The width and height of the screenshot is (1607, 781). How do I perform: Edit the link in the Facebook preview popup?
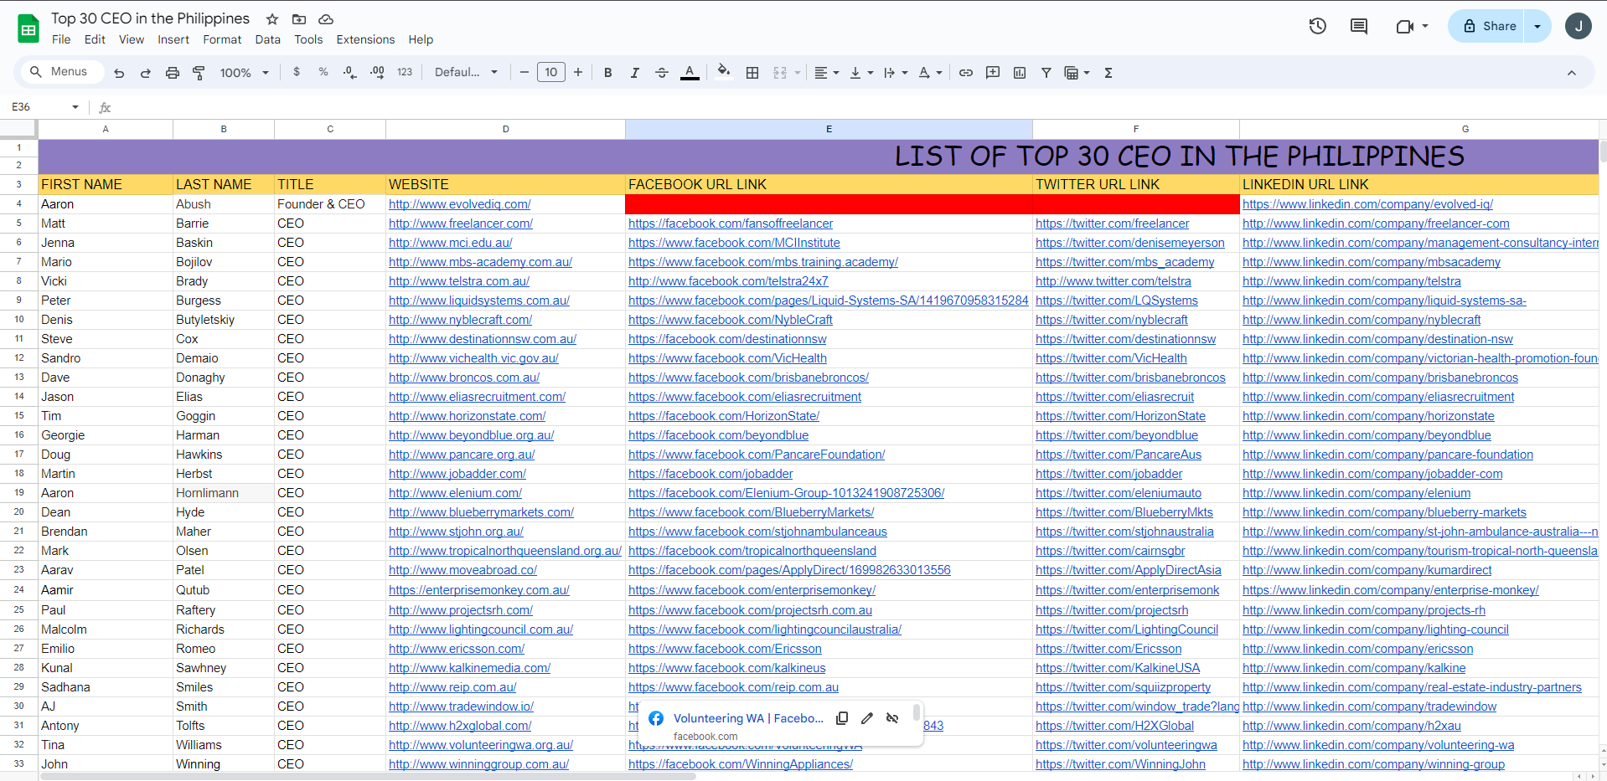tap(867, 718)
